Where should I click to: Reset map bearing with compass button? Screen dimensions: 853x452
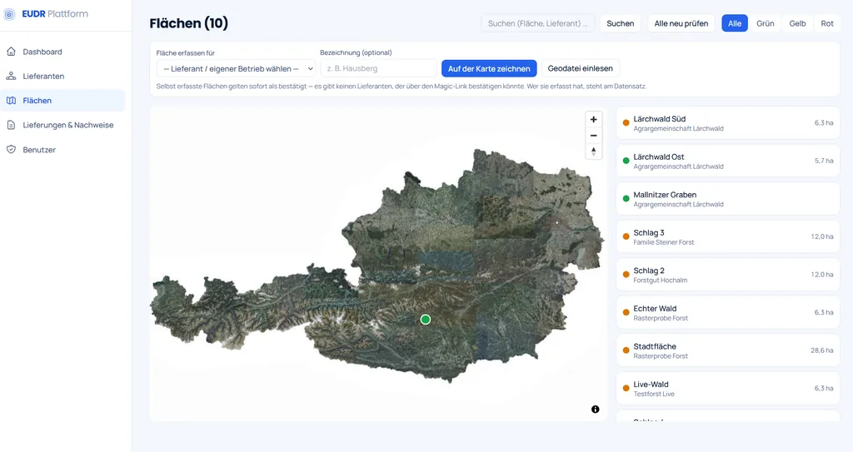(x=593, y=151)
